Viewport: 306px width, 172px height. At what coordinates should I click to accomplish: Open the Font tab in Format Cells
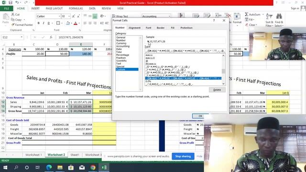148,28
